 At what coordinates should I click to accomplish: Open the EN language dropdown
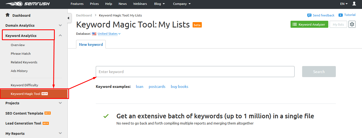(344, 4)
